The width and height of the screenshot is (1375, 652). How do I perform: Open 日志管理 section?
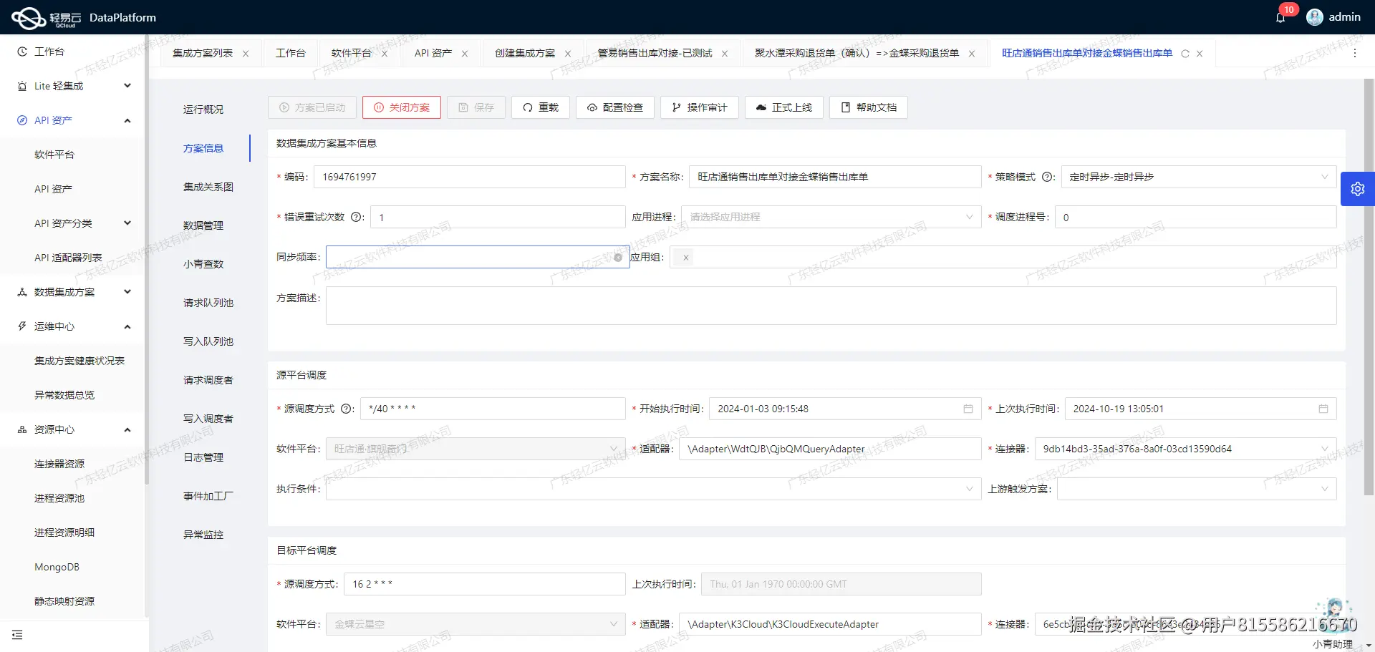[x=203, y=457]
